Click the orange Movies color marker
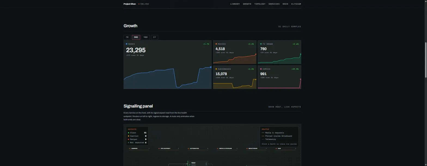Image resolution: width=427 pixels, height=166 pixels. (216, 44)
